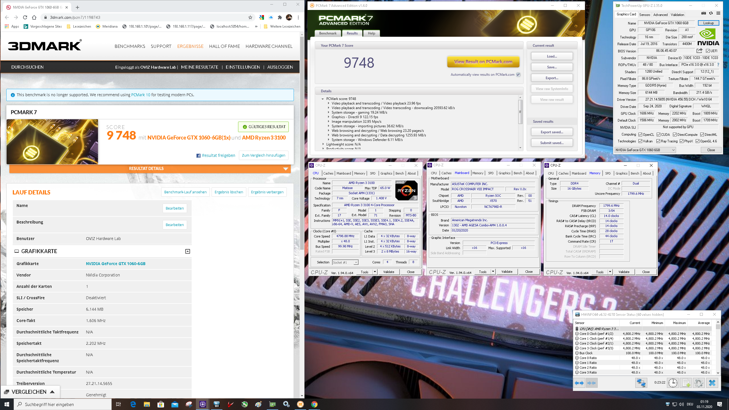Open HALL OF FAME in 3DMark menu
This screenshot has height=410, width=729.
click(224, 46)
